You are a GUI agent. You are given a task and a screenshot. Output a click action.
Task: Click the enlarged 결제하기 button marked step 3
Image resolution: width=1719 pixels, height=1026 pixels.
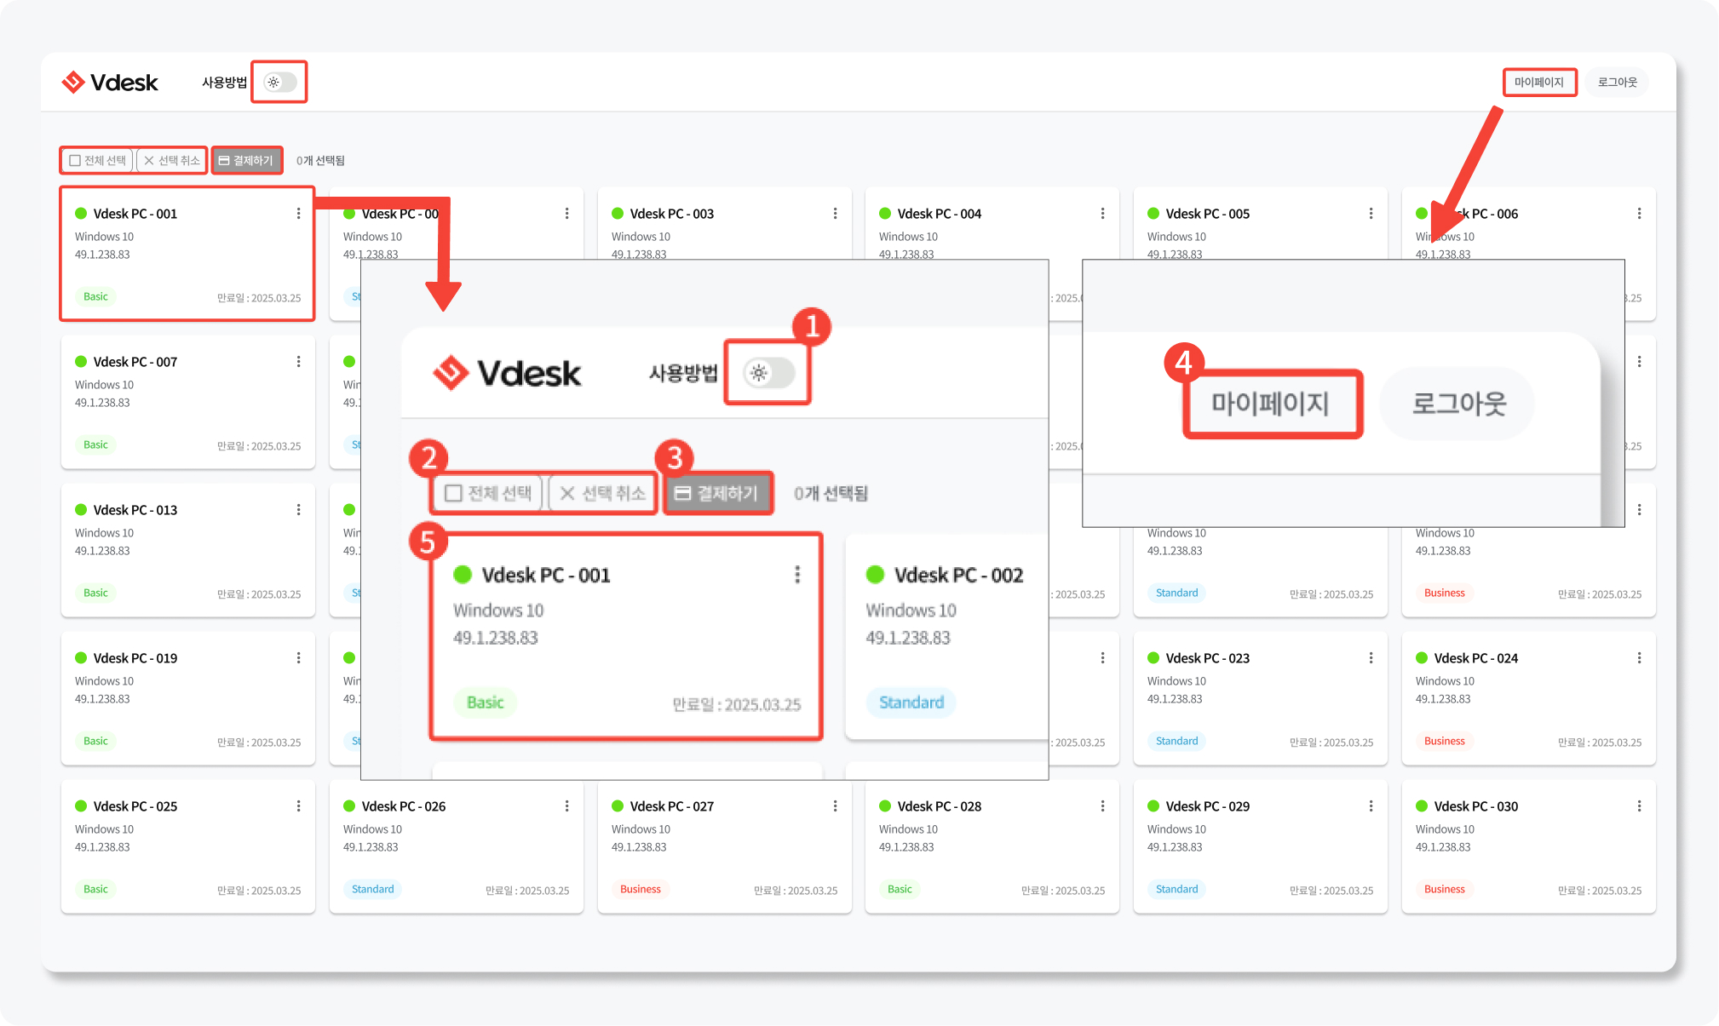[717, 494]
